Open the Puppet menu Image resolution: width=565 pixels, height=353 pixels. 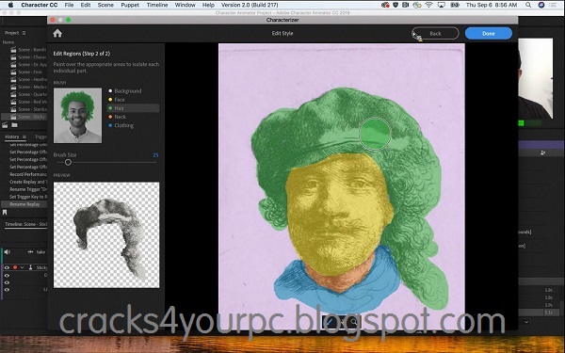[x=130, y=5]
